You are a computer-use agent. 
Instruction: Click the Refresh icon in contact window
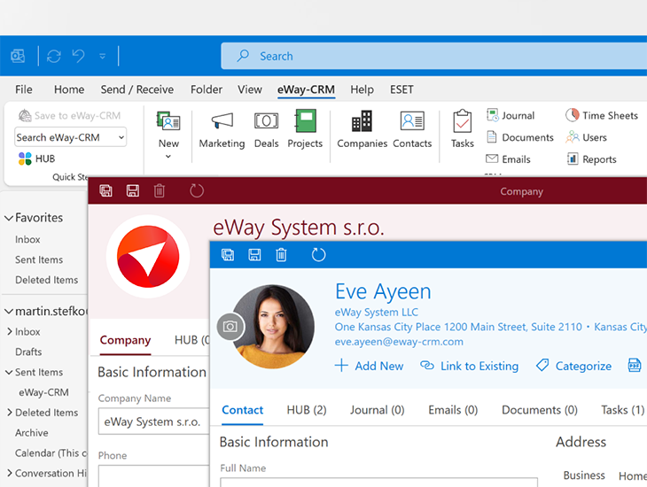click(x=318, y=254)
